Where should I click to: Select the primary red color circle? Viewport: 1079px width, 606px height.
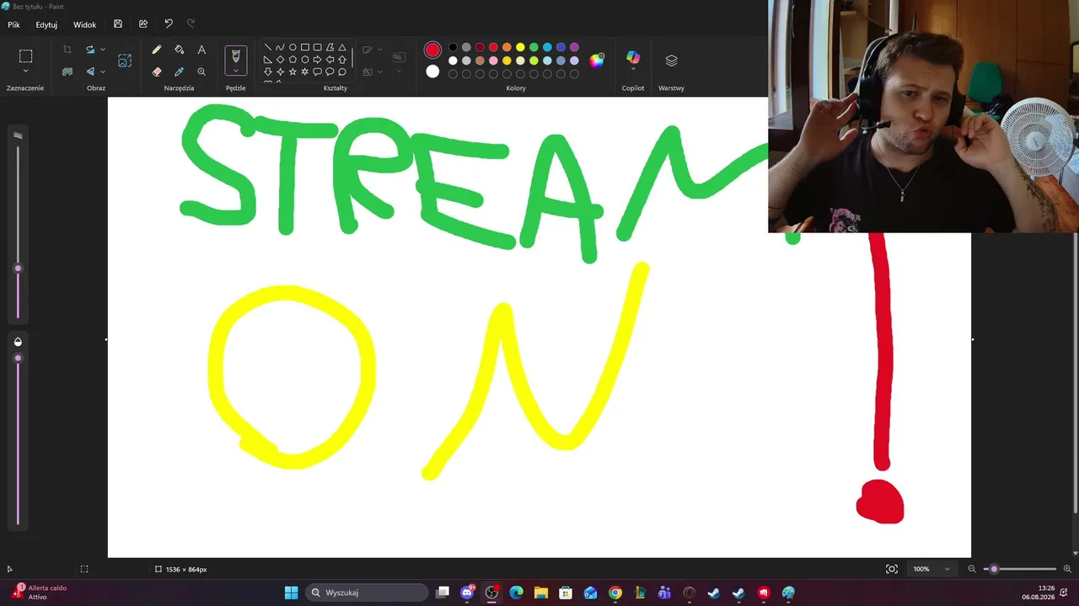[432, 50]
